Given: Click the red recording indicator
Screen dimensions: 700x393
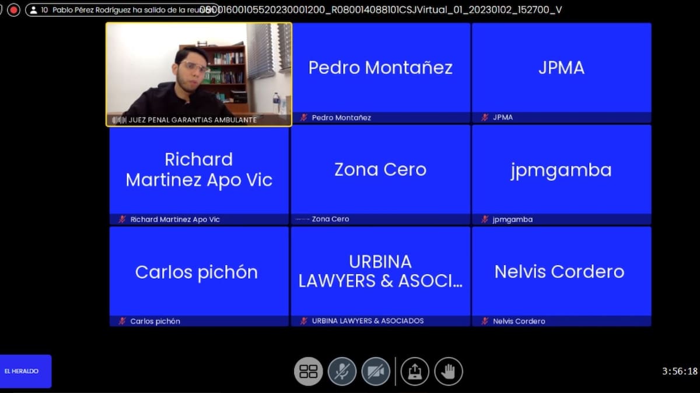Looking at the screenshot, I should (14, 10).
